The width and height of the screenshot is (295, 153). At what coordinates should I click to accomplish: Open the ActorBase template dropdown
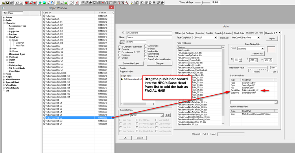coord(162,115)
